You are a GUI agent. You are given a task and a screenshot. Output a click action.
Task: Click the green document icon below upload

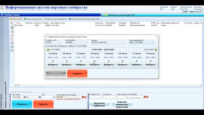tap(12, 31)
